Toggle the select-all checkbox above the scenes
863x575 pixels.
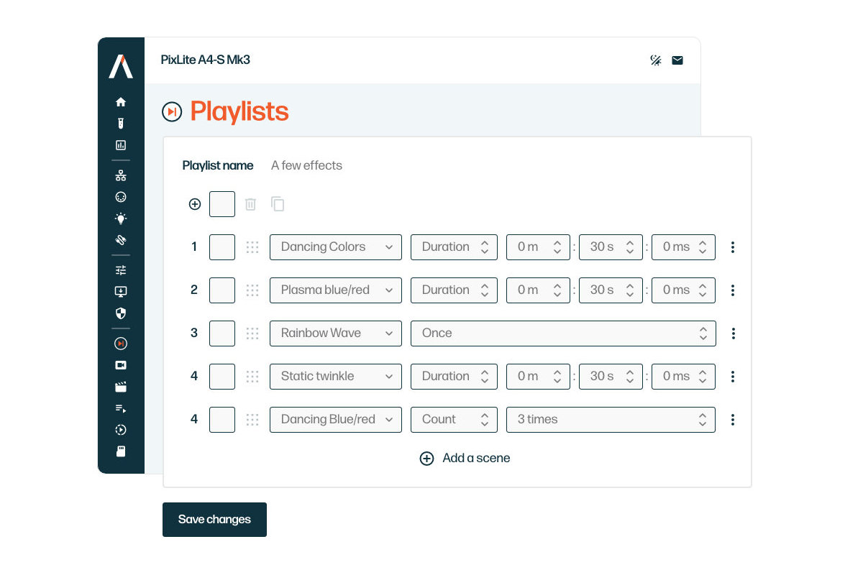(x=222, y=204)
